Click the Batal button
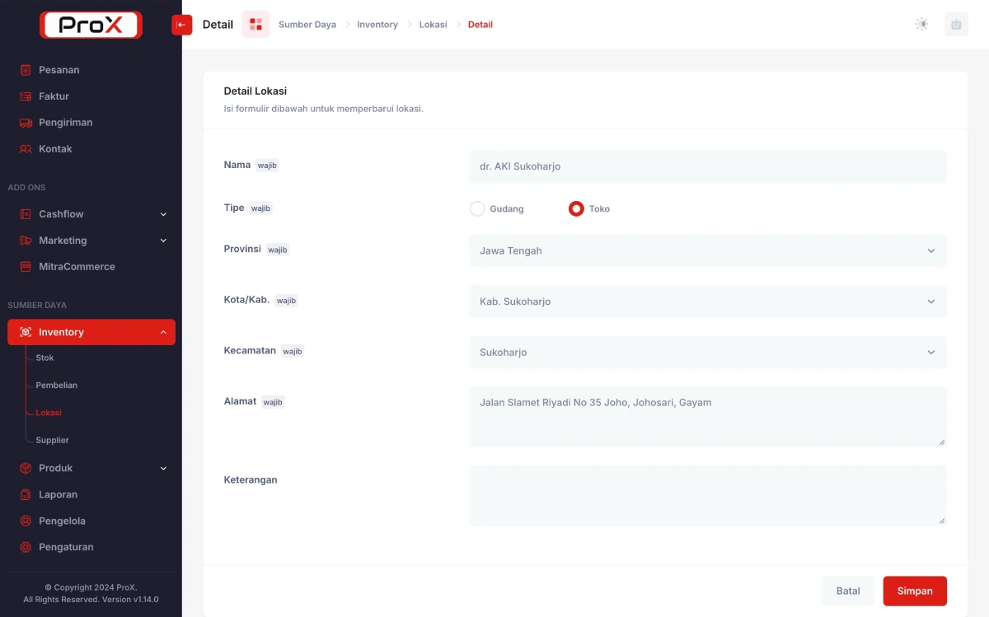This screenshot has height=617, width=989. (x=848, y=591)
